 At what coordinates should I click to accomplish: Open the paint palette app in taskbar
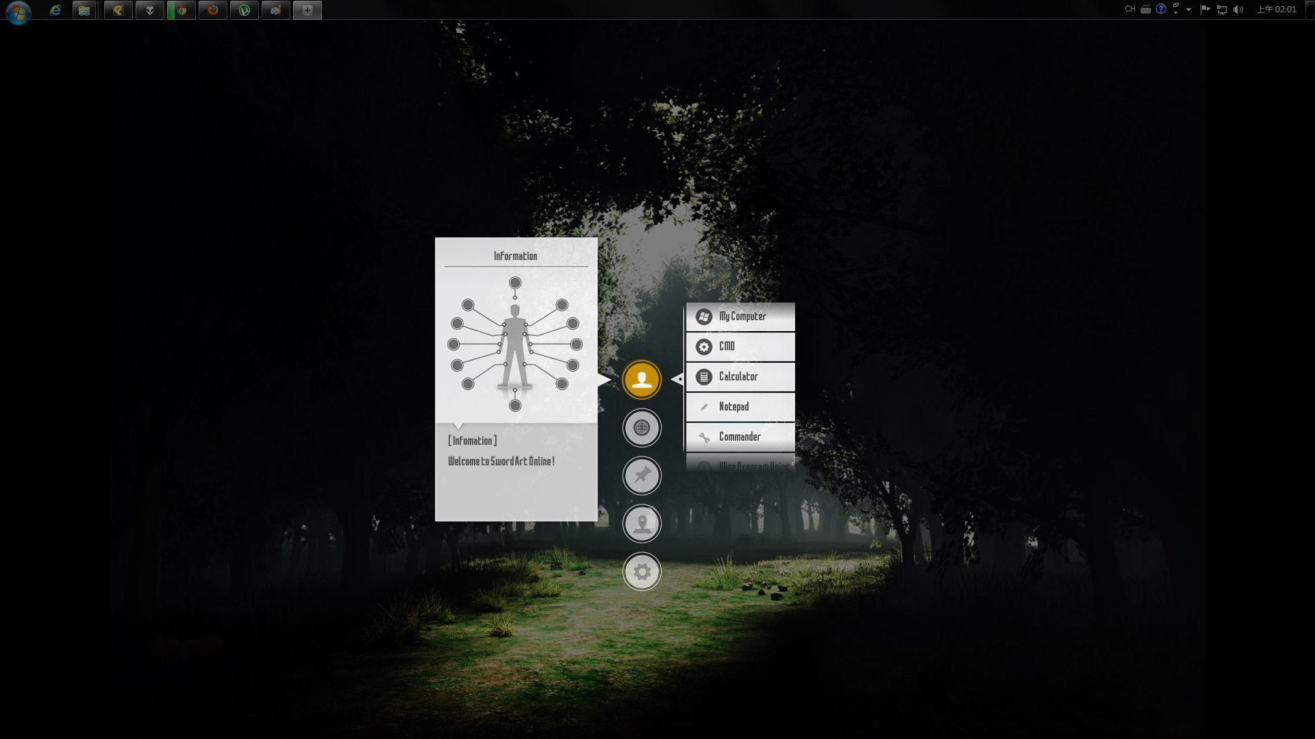[x=276, y=10]
